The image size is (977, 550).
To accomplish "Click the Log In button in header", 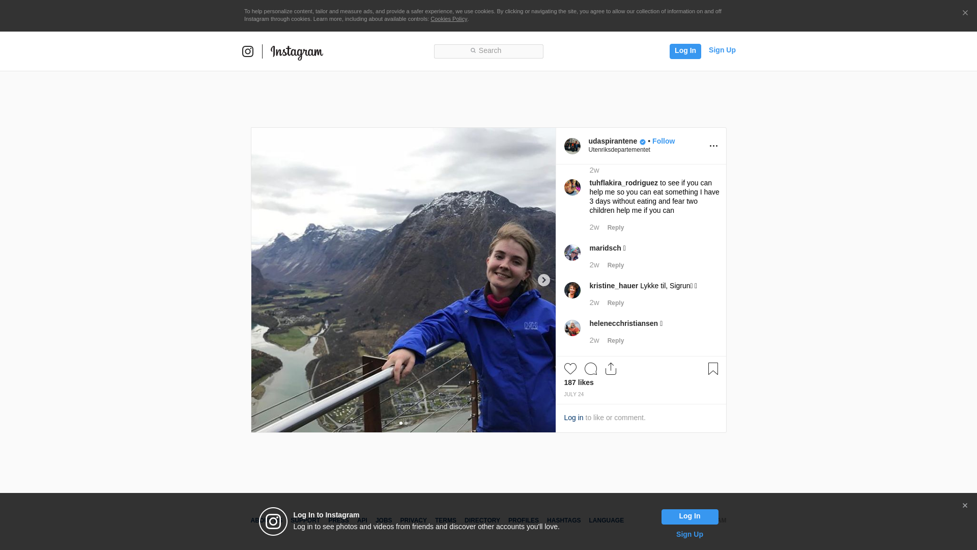I will [685, 51].
